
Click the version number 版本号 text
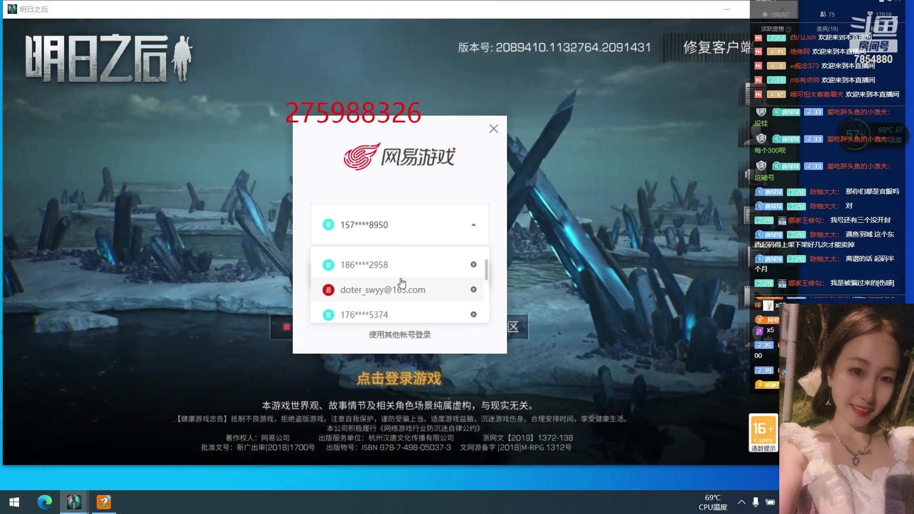point(554,47)
